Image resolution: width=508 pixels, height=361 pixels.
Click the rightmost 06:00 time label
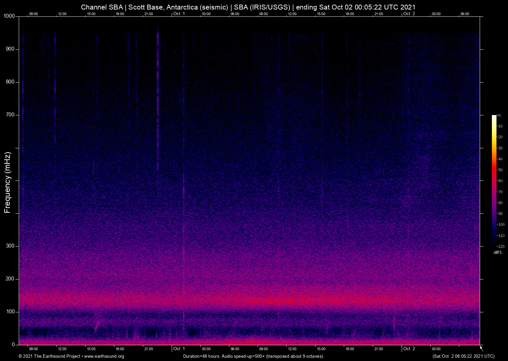coord(465,14)
